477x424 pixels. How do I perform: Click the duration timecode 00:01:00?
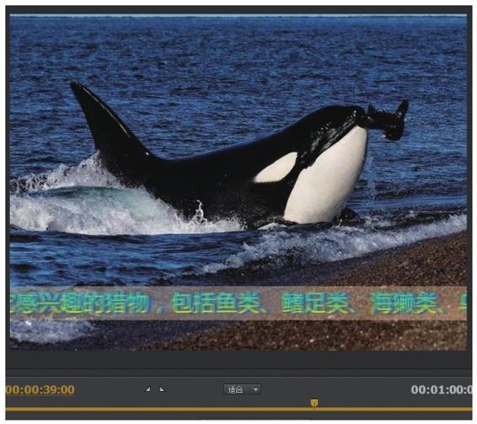442,390
